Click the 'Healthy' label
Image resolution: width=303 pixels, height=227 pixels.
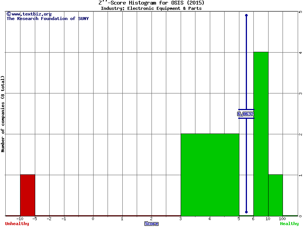coord(289,224)
